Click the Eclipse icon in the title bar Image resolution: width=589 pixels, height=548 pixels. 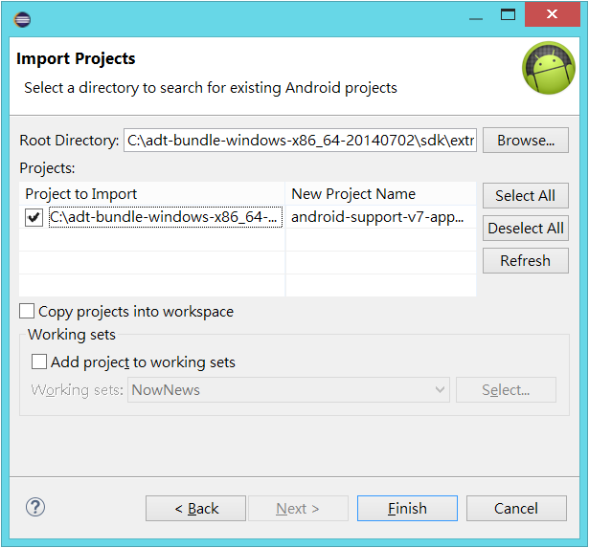click(22, 19)
